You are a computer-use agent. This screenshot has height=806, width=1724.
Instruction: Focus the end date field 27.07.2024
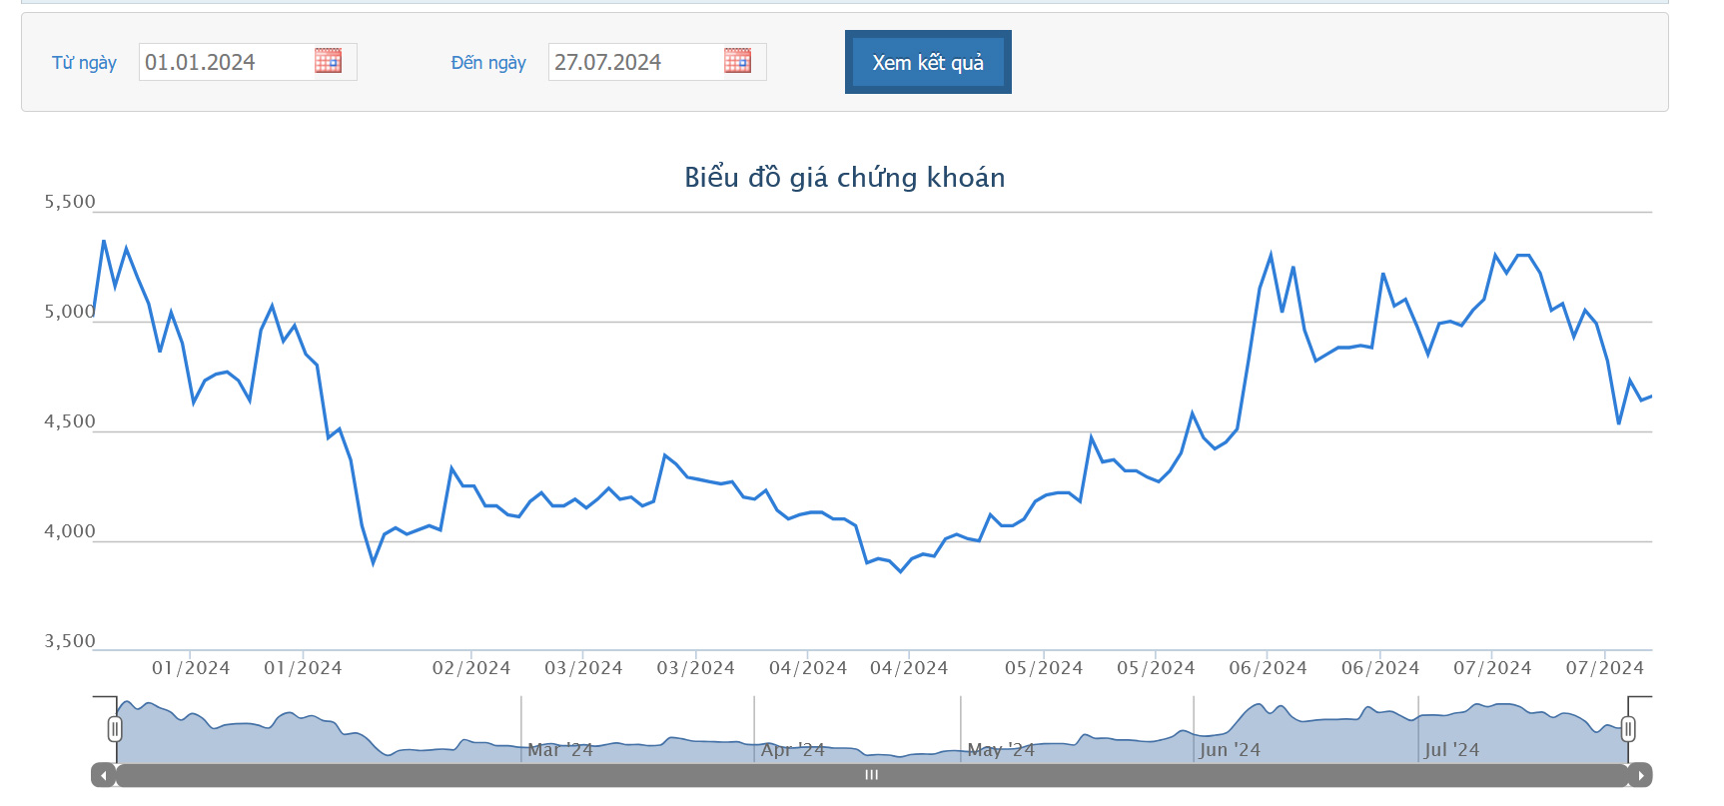tap(634, 62)
